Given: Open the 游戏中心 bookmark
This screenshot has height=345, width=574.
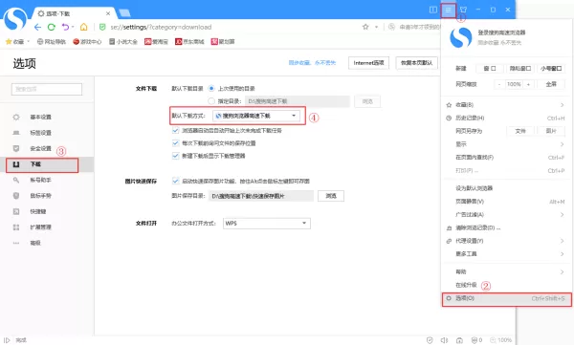Looking at the screenshot, I should pyautogui.click(x=87, y=42).
